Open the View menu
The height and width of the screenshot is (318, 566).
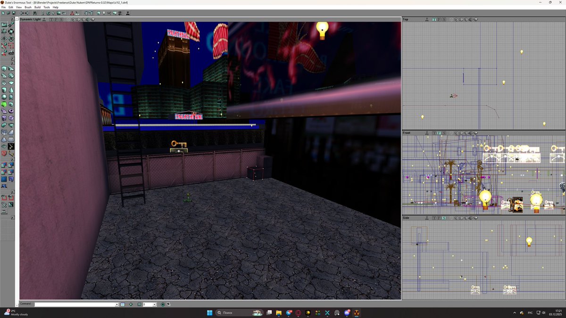pos(19,8)
